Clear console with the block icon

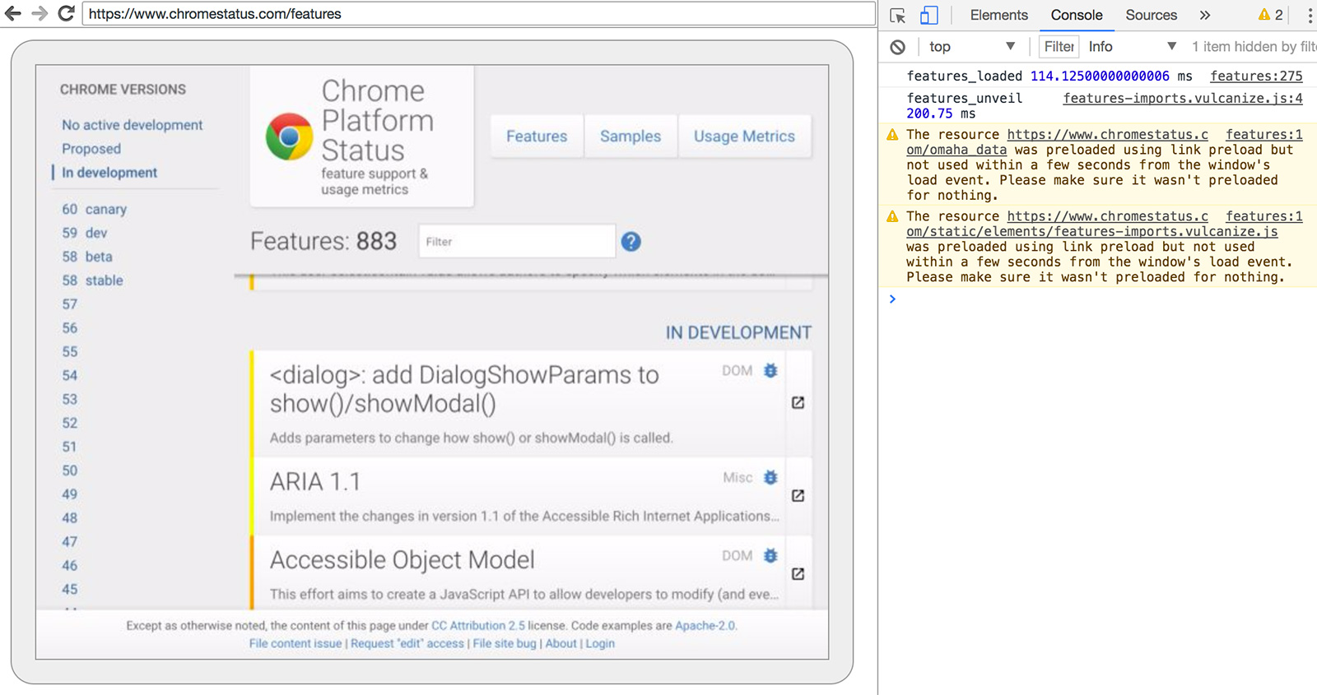pos(897,47)
